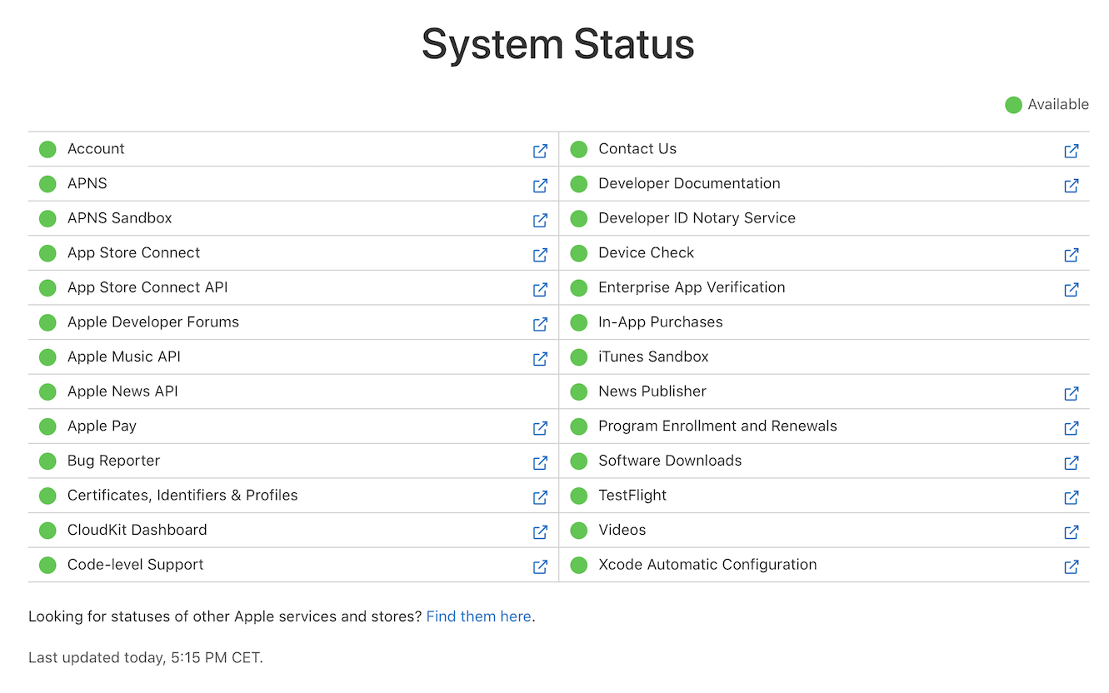This screenshot has height=693, width=1109.
Task: Click the green status dot for iTunes Sandbox
Action: (x=579, y=357)
